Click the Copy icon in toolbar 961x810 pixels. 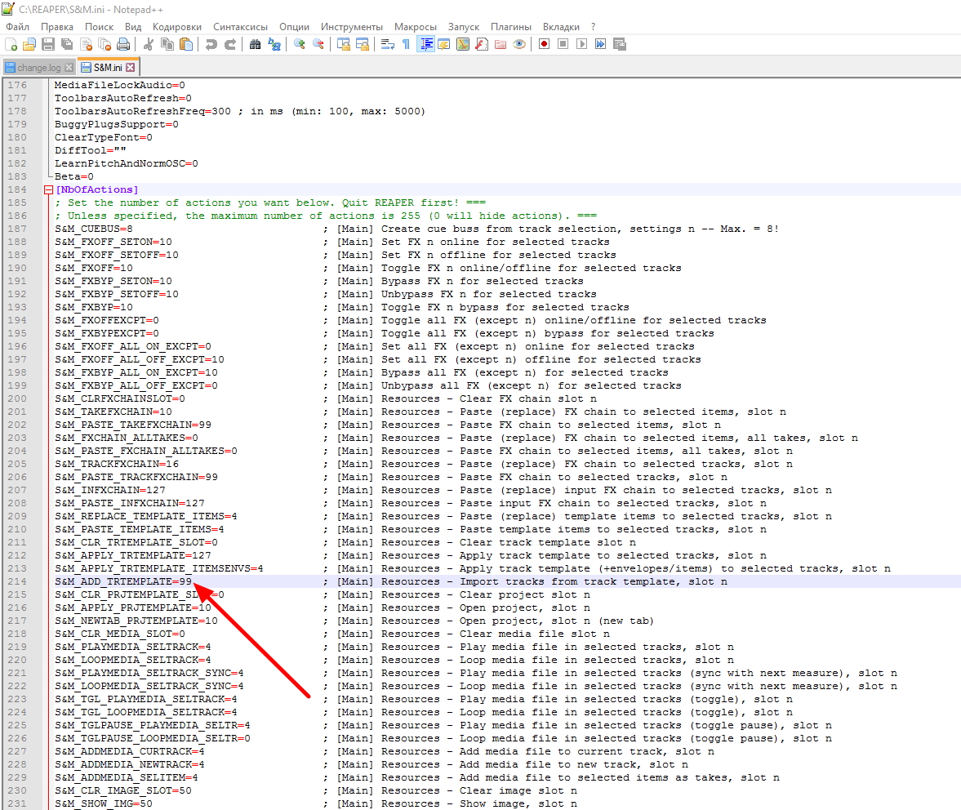(167, 44)
